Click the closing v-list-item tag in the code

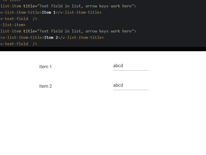pyautogui.click(x=13, y=25)
